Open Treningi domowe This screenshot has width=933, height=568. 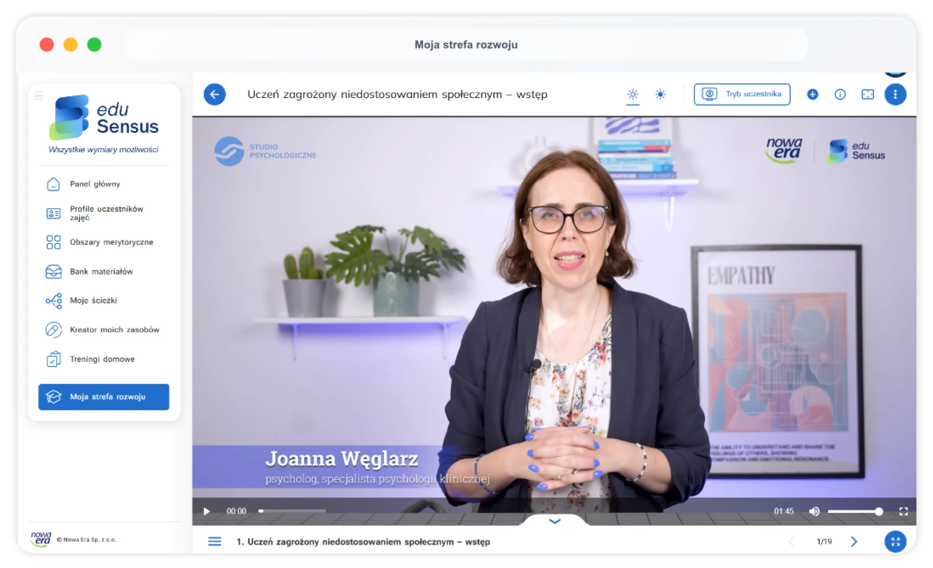104,359
